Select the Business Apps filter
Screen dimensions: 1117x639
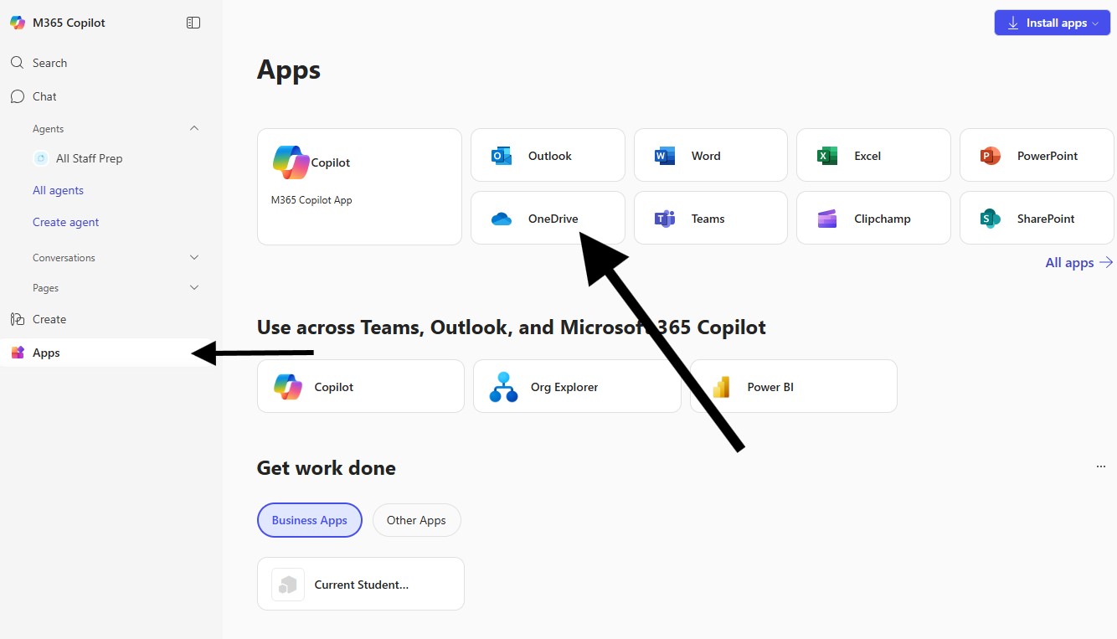click(x=309, y=520)
